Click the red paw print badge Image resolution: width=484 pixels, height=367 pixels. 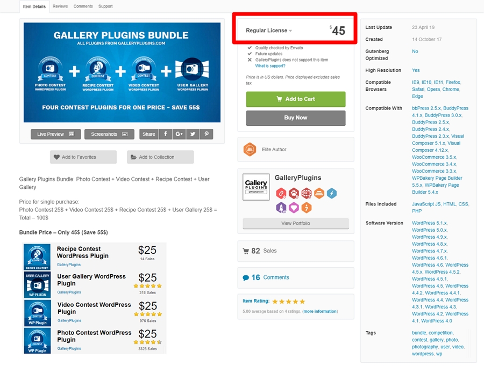click(294, 193)
